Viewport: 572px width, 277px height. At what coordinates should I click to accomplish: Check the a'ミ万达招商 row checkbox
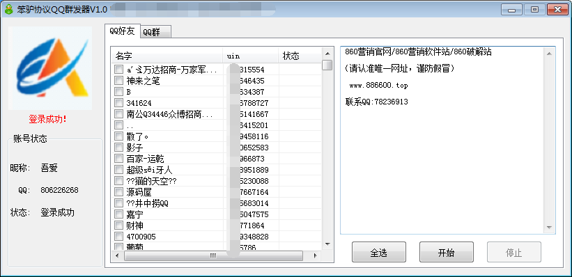point(118,70)
